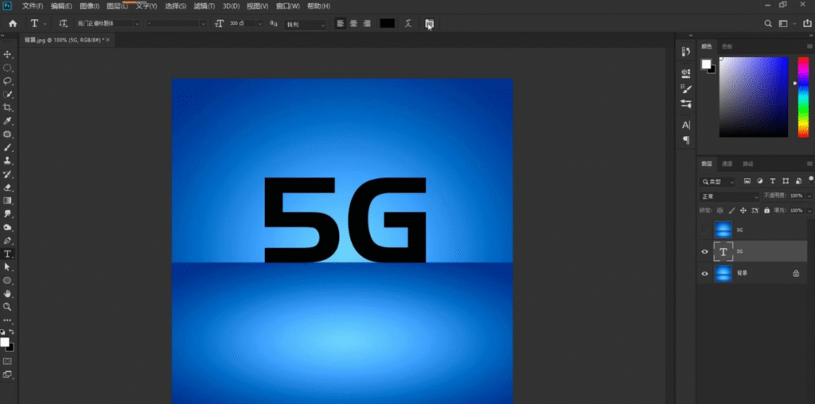Click the hue slider in Color panel
Image resolution: width=815 pixels, height=404 pixels.
tap(803, 97)
